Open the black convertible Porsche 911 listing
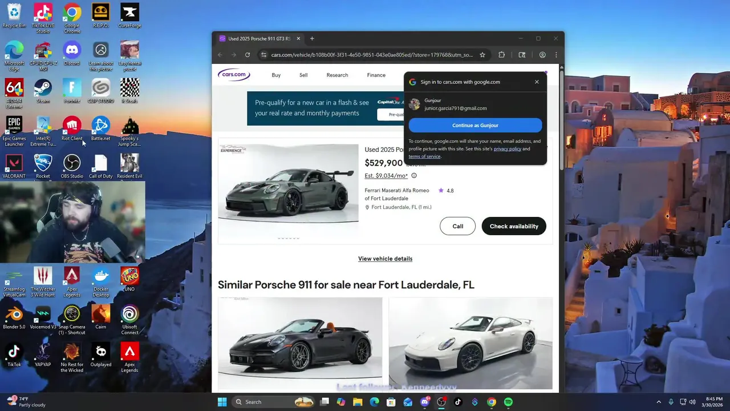 coord(300,342)
